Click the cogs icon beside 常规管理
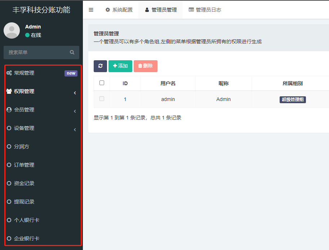This screenshot has width=329, height=250. click(9, 73)
